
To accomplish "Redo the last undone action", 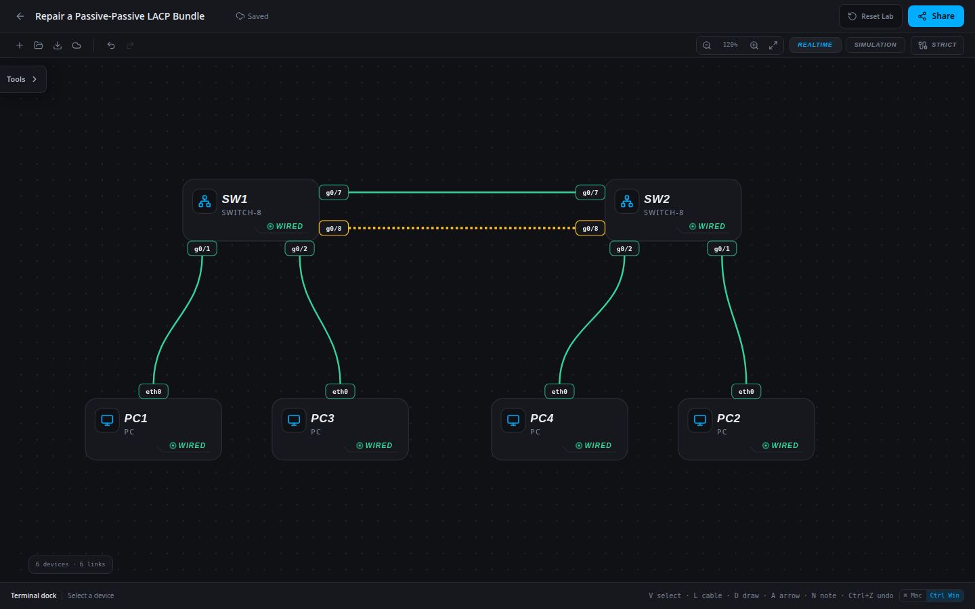I will tap(130, 45).
